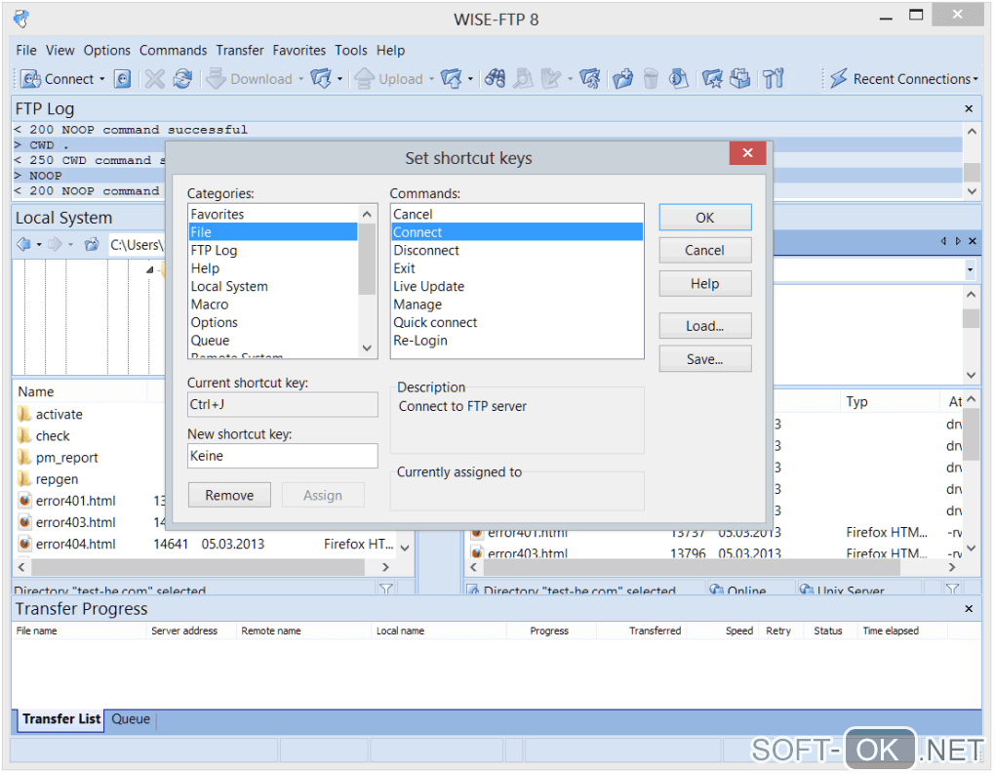
Task: Select Re-Login in the Commands list
Action: 517,341
